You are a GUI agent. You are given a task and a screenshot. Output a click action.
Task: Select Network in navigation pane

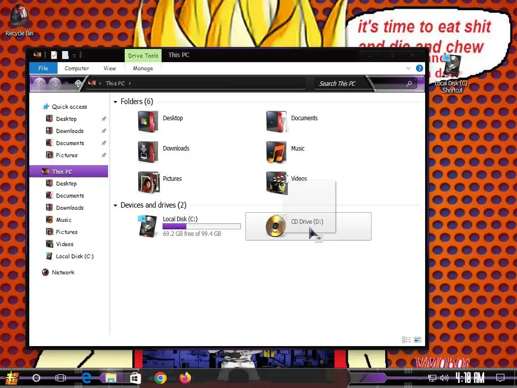(63, 272)
